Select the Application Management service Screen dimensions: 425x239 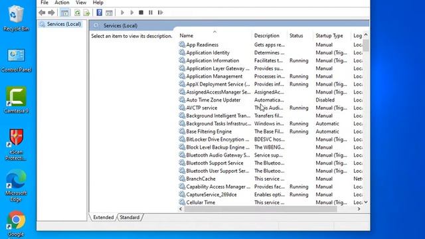214,76
